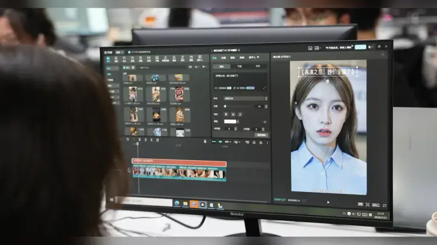Open the text color dropdown arrow
Image resolution: width=437 pixels, height=245 pixels.
coord(238,122)
